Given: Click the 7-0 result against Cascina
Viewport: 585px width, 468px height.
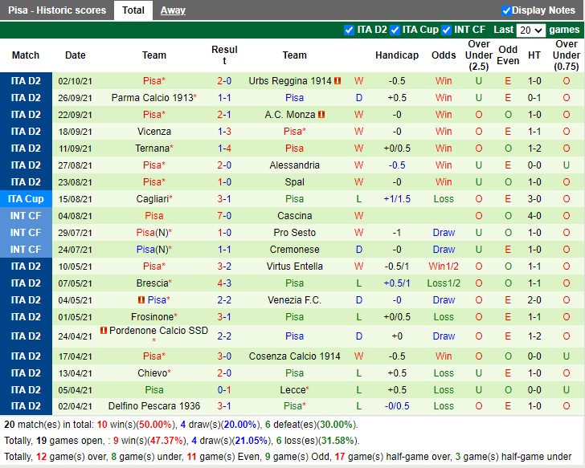Looking at the screenshot, I should coord(224,216).
